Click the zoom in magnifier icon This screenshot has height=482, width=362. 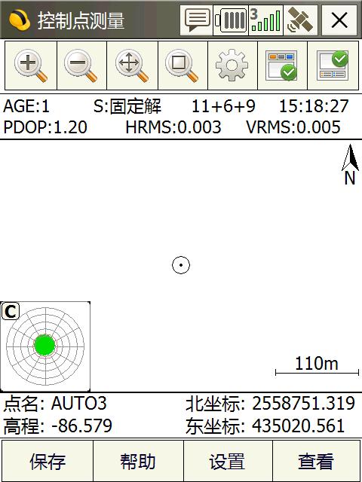[x=31, y=66]
